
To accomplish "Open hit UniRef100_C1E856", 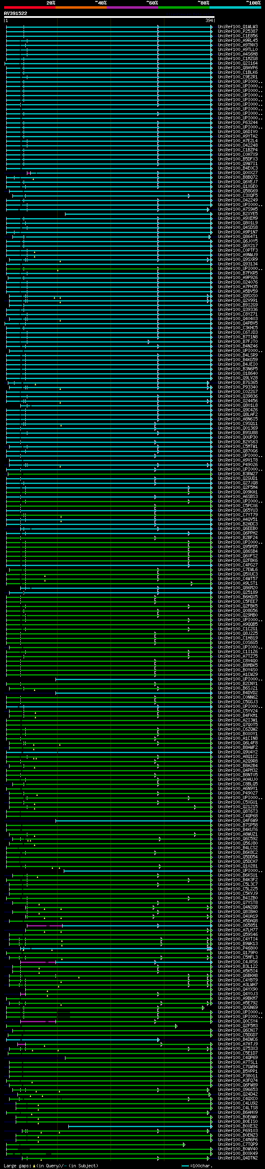I will point(238,36).
